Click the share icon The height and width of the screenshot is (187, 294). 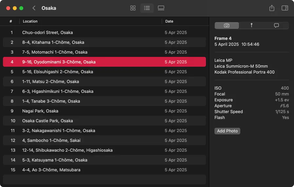point(272,8)
